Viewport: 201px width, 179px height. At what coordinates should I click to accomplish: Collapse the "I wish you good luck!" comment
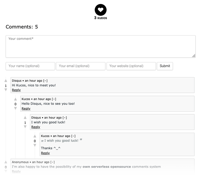click(x=65, y=118)
